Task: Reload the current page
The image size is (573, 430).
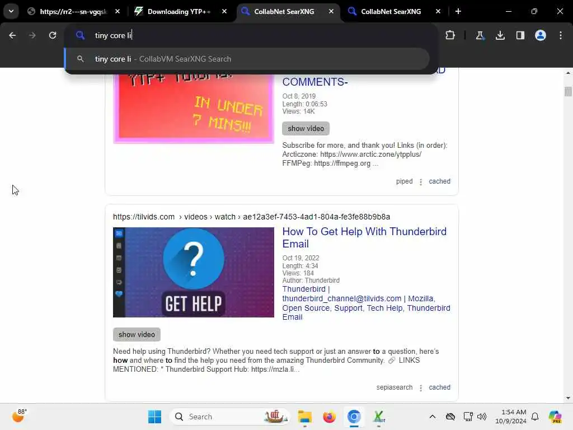Action: (53, 35)
